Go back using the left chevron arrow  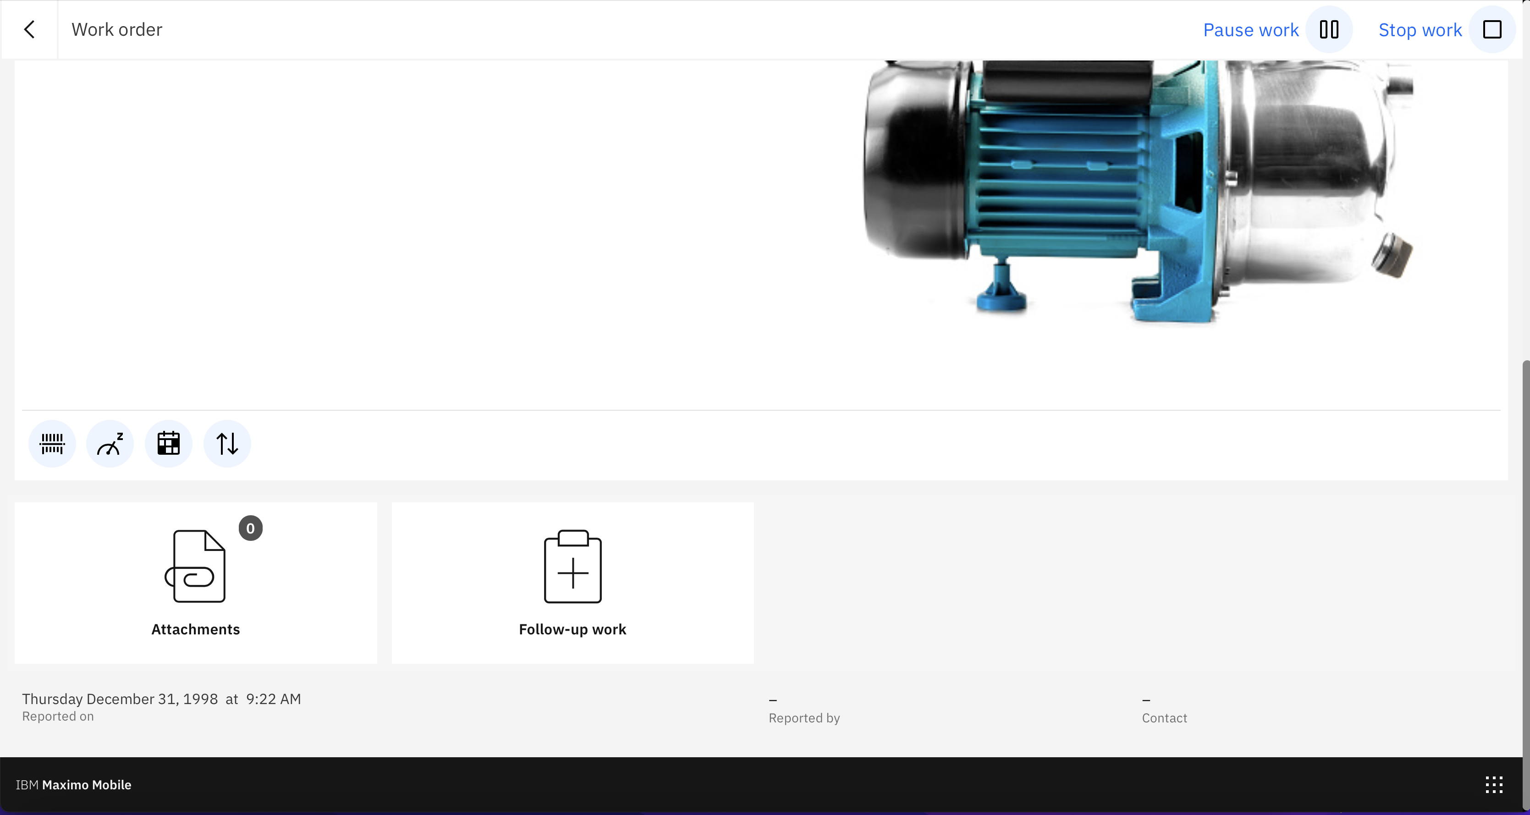coord(29,29)
